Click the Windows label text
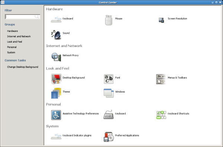This screenshot has width=223, height=147. coord(120,92)
